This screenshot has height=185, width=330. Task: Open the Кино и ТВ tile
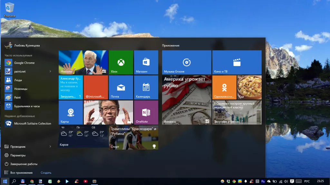237,62
